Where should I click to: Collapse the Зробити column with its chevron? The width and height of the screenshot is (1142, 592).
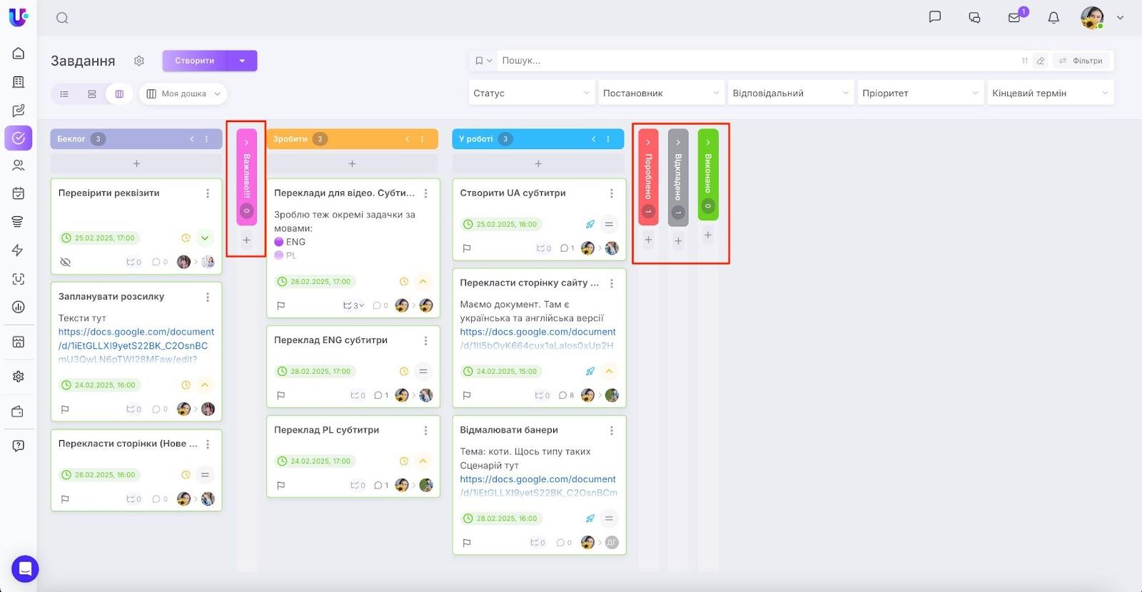[408, 139]
